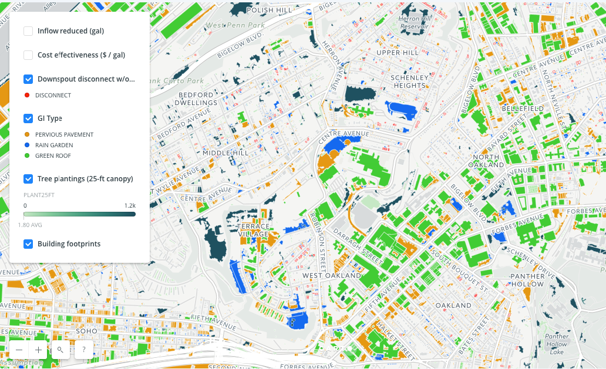Click the SCHENLEY DRIVE label

[530, 263]
